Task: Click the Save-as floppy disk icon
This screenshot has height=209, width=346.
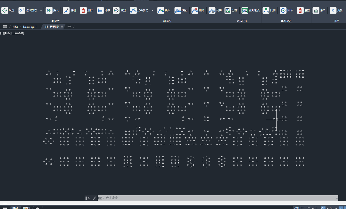Action: (228, 10)
